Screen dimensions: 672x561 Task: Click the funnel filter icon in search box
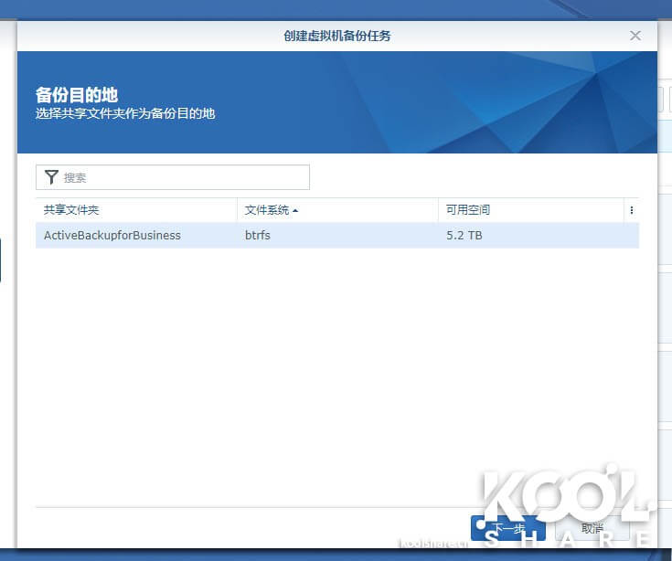(51, 177)
